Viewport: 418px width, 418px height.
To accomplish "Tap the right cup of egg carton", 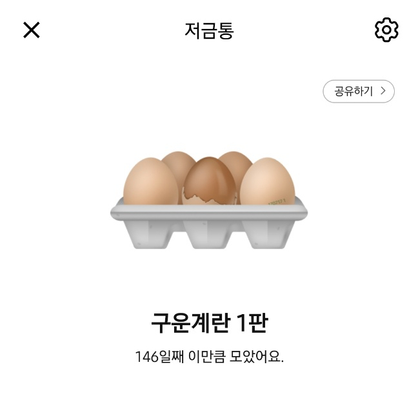I will 268,235.
